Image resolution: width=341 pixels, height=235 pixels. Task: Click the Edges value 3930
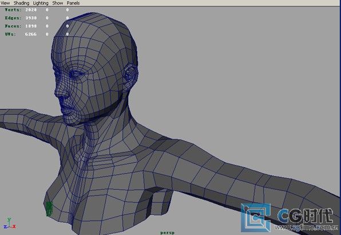point(31,18)
